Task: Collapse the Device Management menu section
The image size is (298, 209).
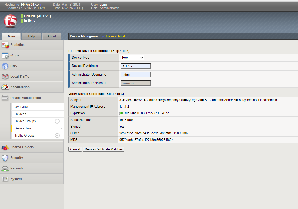Action: (x=26, y=98)
